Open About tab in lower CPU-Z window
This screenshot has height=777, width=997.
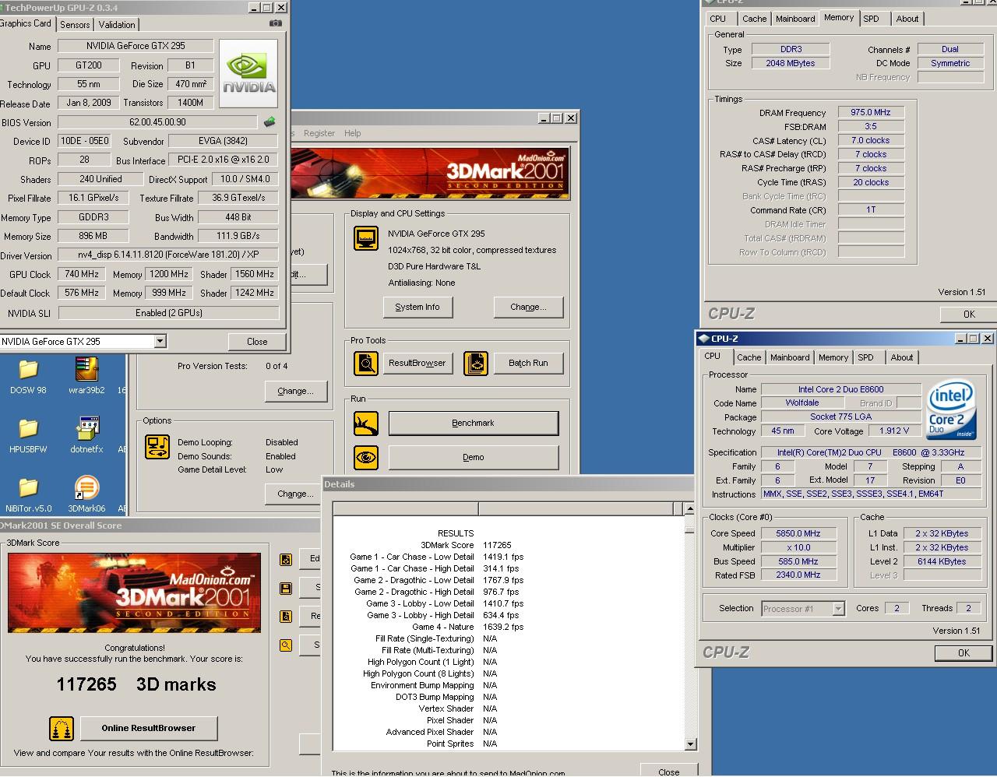[902, 357]
